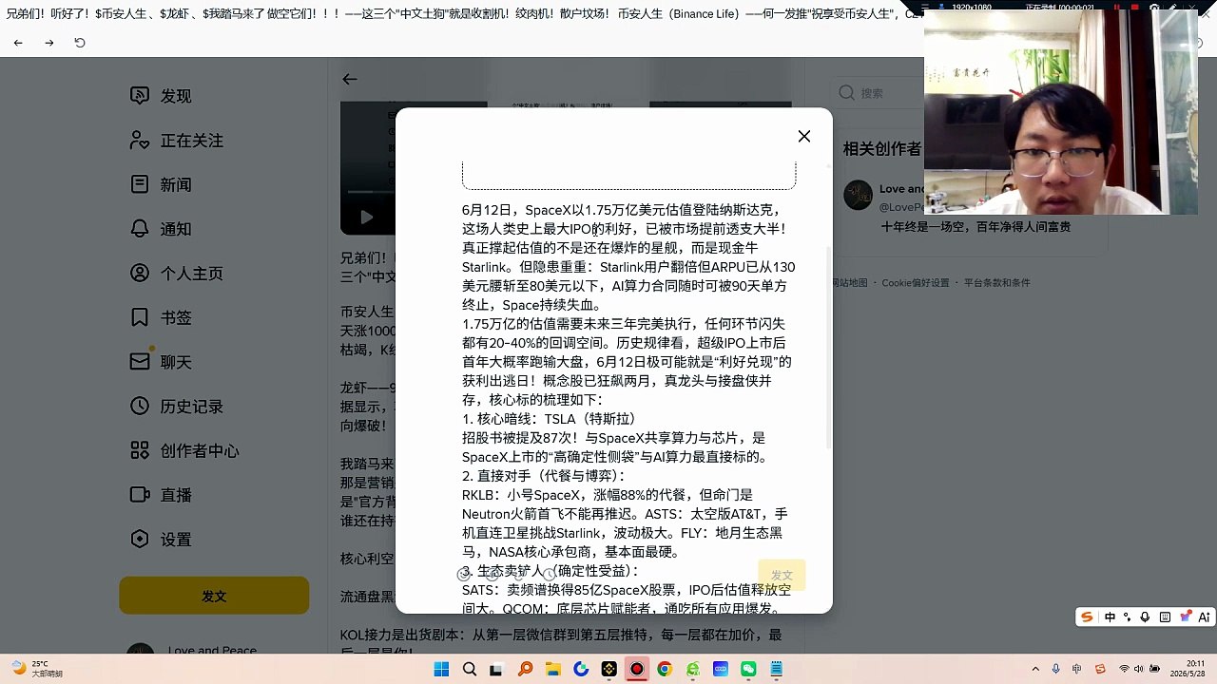Open the Cookie偏好设置 link
The height and width of the screenshot is (684, 1217).
point(915,283)
